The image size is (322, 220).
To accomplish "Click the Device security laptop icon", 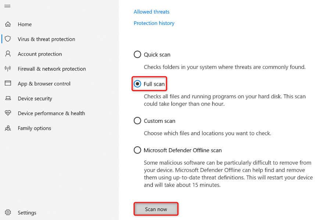I will point(8,98).
